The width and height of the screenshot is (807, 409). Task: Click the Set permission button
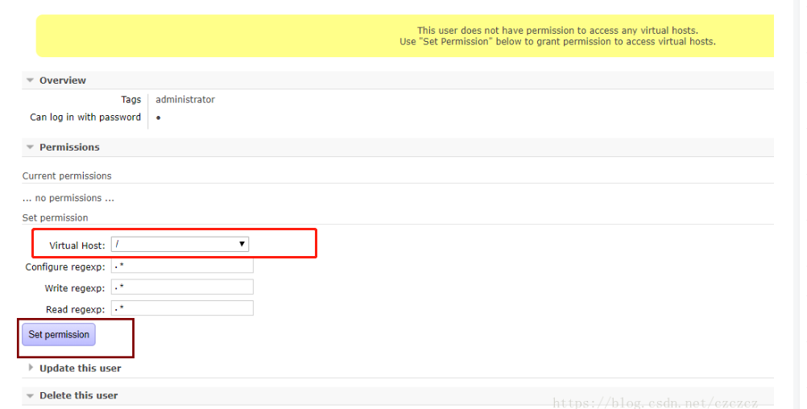(x=59, y=334)
